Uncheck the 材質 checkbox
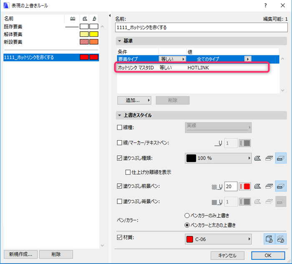 119,237
